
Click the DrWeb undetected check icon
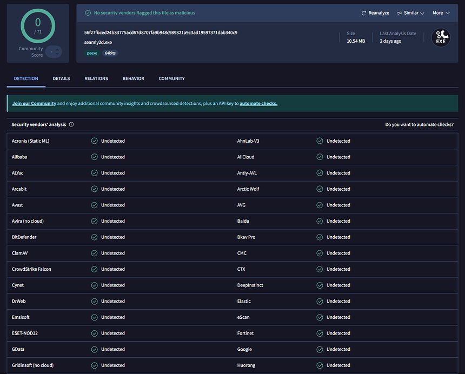point(94,301)
